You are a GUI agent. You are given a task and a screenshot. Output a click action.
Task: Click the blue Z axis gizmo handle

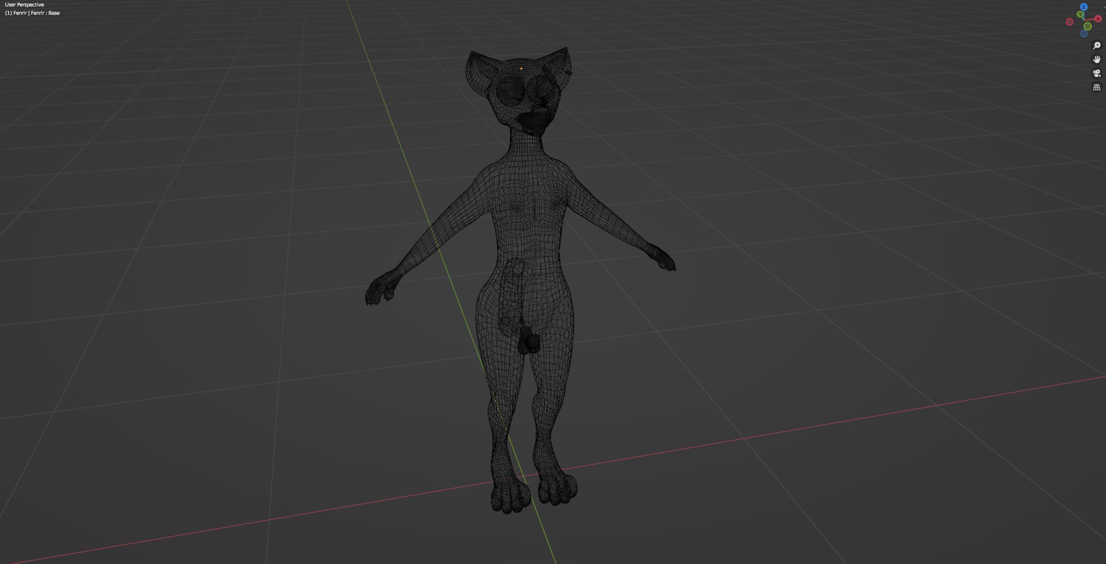click(1084, 7)
